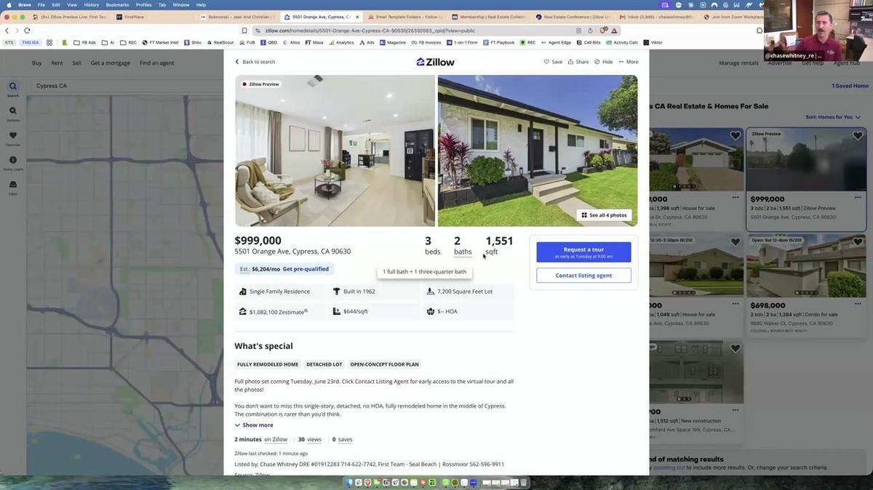873x490 pixels.
Task: Click Manage rentals in Zillow navigation
Action: 738,63
